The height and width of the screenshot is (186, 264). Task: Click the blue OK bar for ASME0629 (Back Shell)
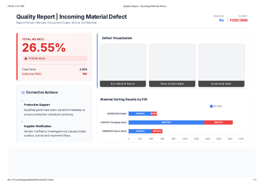point(140,131)
